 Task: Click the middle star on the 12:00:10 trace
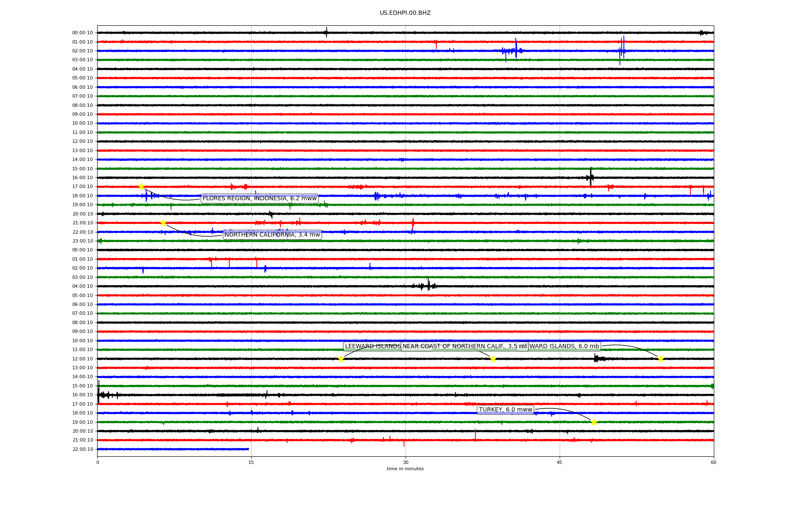493,359
